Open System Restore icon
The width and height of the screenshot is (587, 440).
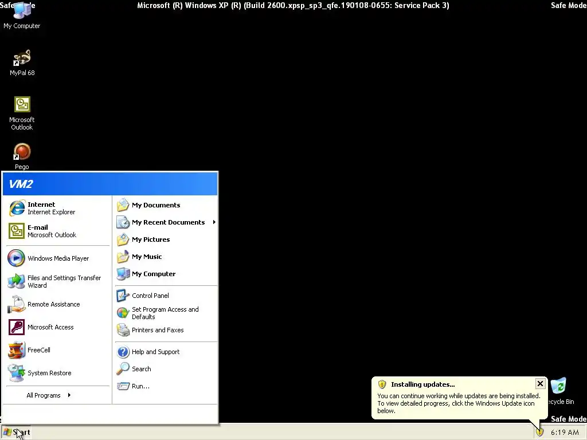coord(16,372)
